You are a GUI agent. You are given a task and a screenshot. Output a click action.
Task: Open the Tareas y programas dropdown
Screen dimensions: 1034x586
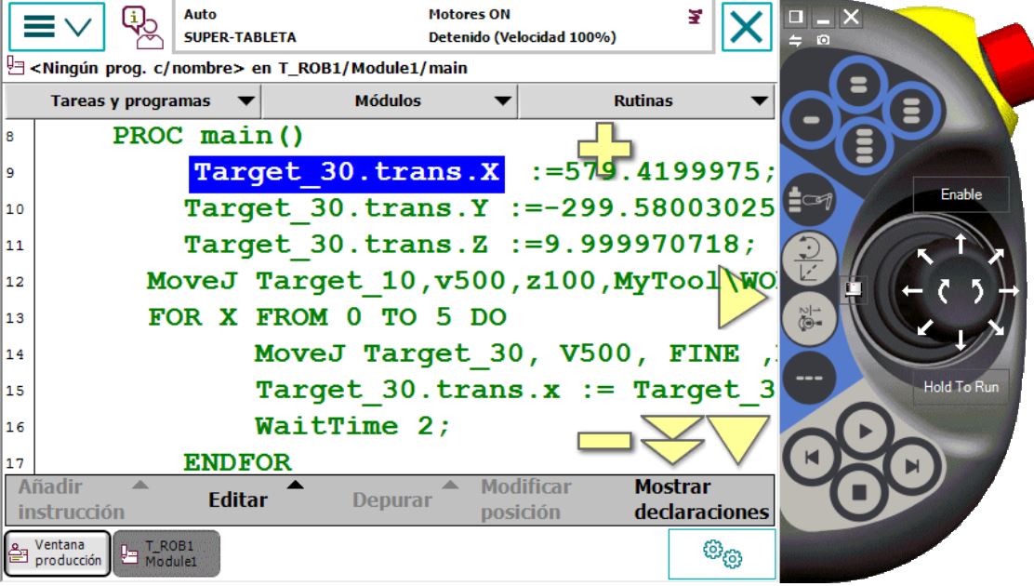(x=133, y=101)
